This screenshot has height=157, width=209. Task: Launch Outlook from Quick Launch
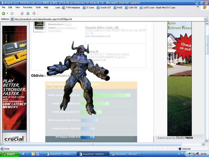pos(33,154)
